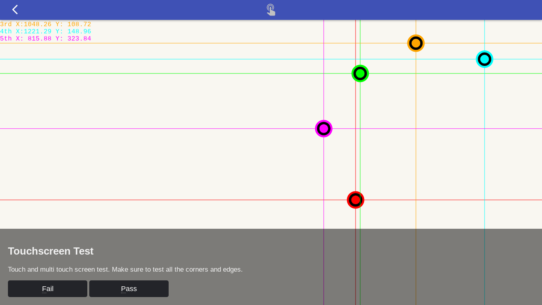Tap the magenta touch point marker
The image size is (542, 305).
(324, 129)
